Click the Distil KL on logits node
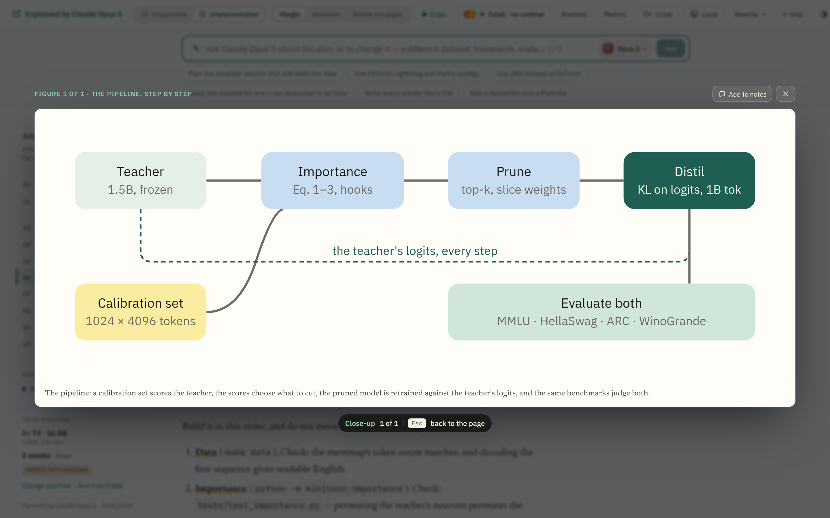Screen dimensions: 830x518 pos(689,180)
